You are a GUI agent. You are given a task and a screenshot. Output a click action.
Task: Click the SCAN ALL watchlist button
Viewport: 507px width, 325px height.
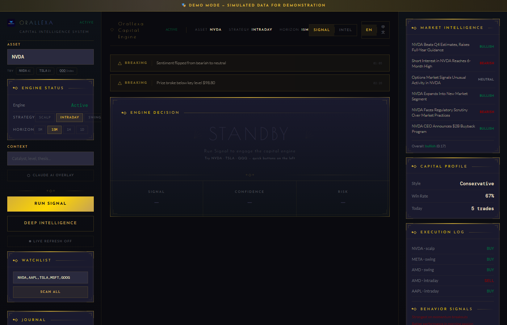click(50, 292)
